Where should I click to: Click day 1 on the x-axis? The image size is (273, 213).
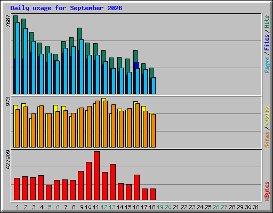point(18,207)
